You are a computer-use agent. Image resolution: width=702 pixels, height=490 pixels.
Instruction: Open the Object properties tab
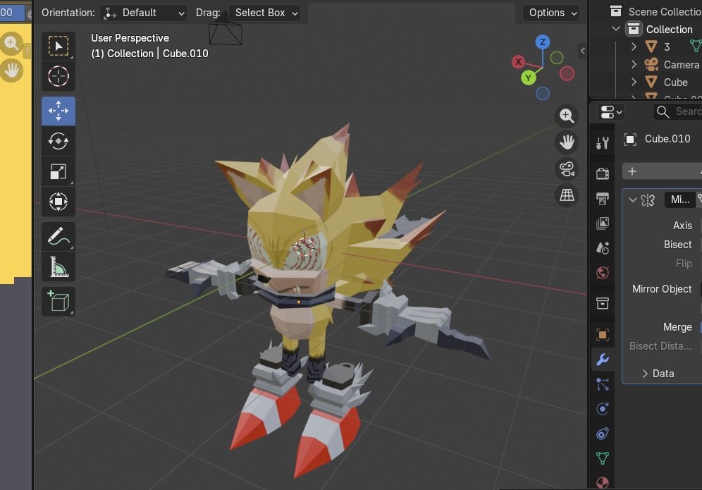point(603,335)
